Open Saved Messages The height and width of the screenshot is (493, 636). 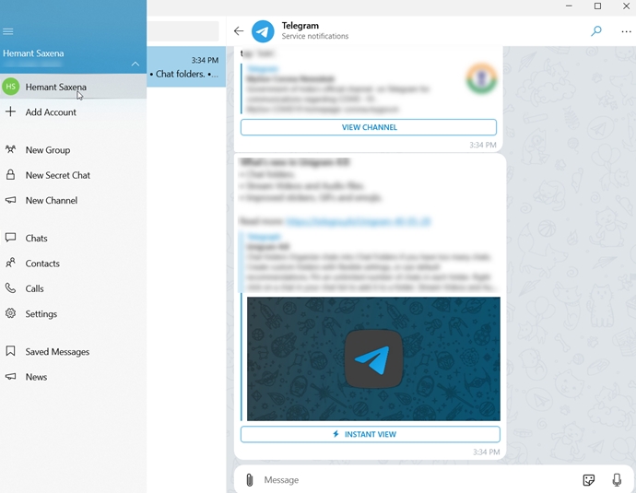click(57, 352)
